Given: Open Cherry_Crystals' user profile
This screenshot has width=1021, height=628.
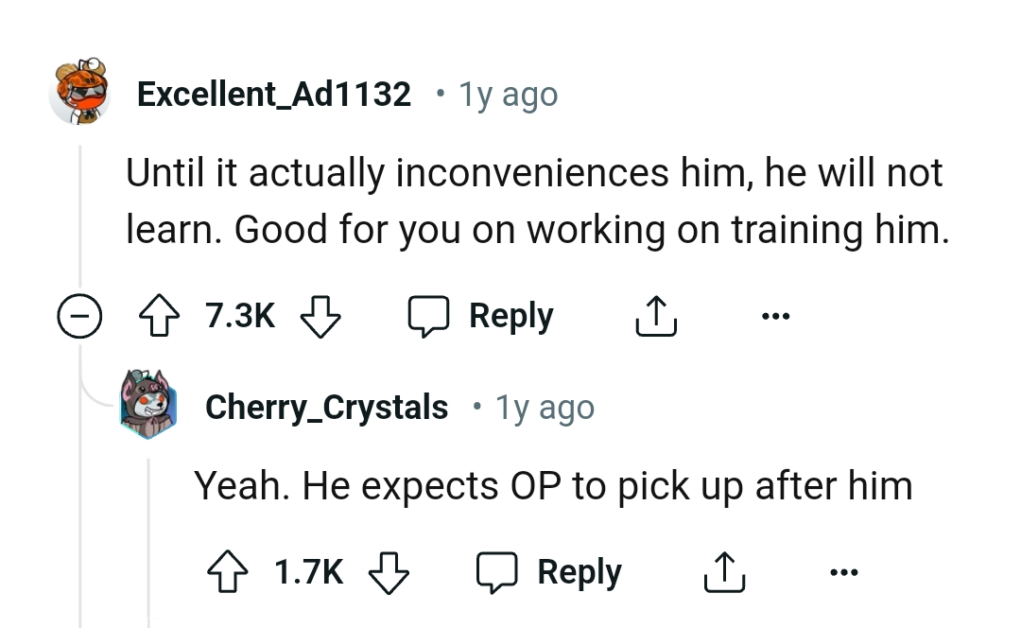Looking at the screenshot, I should [x=326, y=407].
